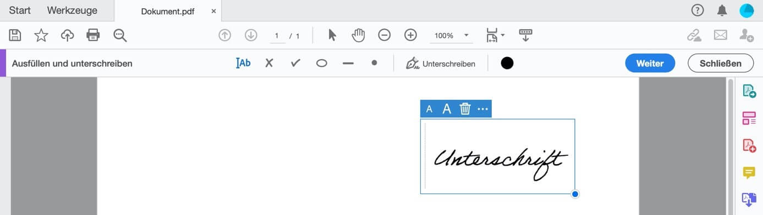Open the user account avatar

pos(746,10)
